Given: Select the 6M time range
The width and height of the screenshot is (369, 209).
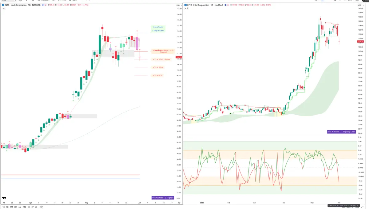Looking at the screenshot, I should (20, 207).
